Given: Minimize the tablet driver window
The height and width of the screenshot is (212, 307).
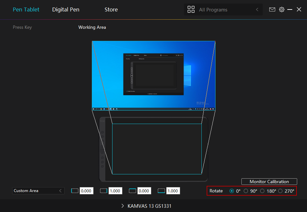Looking at the screenshot, I should [x=290, y=9].
